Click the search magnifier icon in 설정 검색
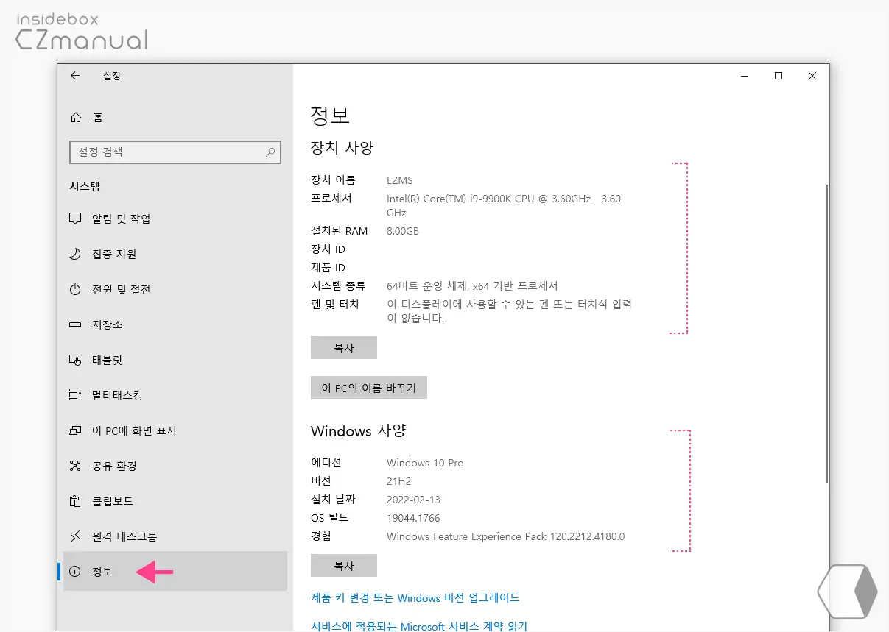 click(x=270, y=152)
